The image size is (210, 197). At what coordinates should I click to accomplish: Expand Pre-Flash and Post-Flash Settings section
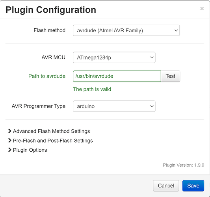53,141
